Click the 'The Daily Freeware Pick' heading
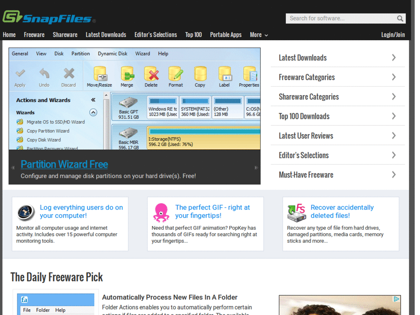 click(x=57, y=277)
